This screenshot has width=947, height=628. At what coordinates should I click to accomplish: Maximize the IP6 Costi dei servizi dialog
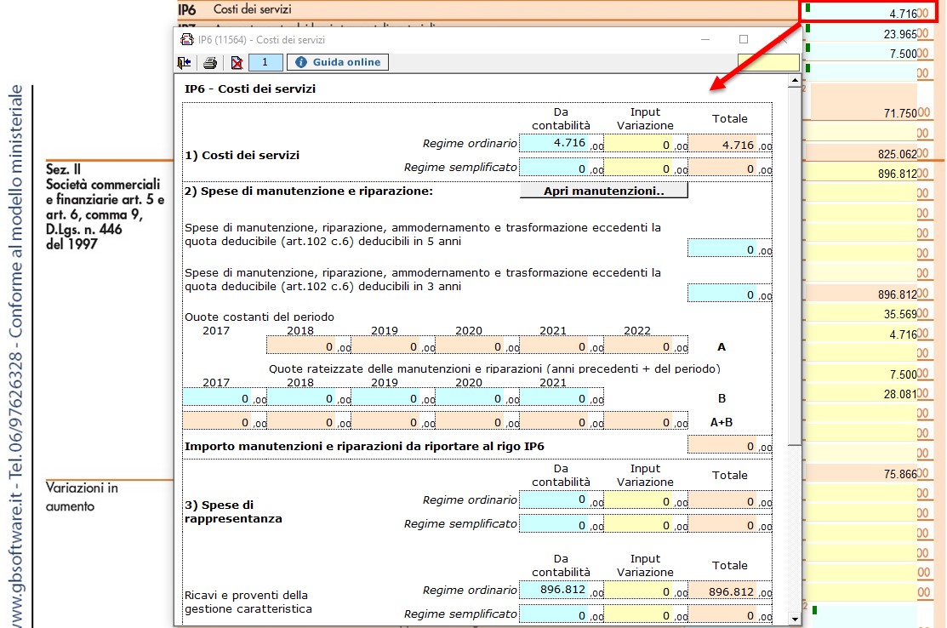[x=744, y=40]
